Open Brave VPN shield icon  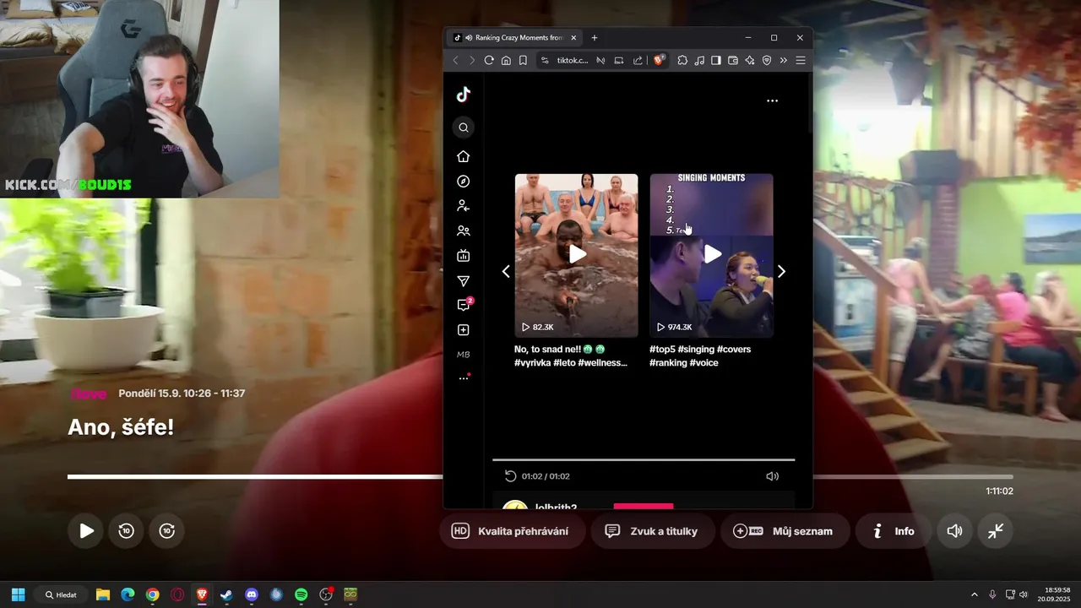pyautogui.click(x=767, y=60)
